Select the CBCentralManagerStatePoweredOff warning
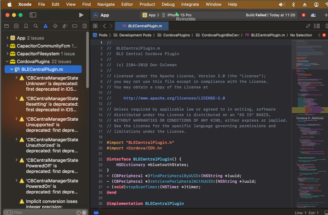 point(52,166)
